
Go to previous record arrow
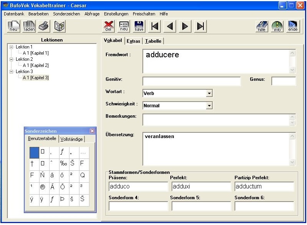170,26
